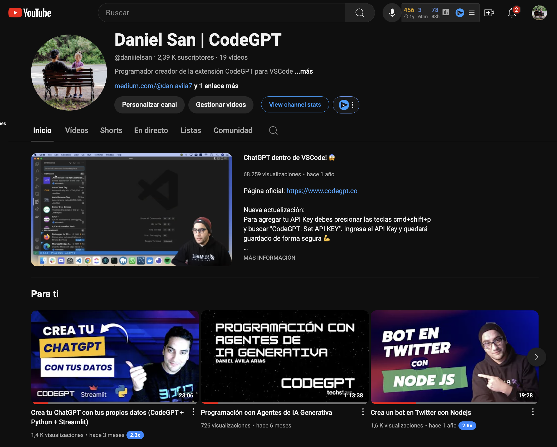Search within the channel magnifier icon
The image size is (557, 447).
(x=273, y=130)
